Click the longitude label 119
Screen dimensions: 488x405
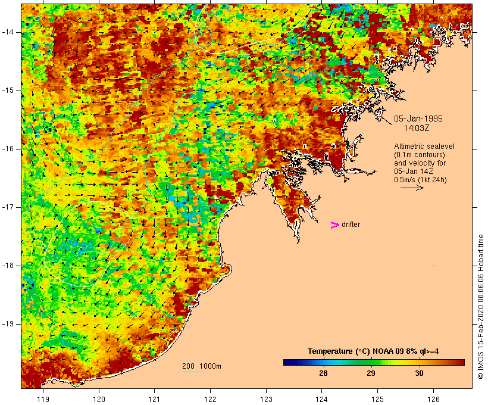point(43,399)
